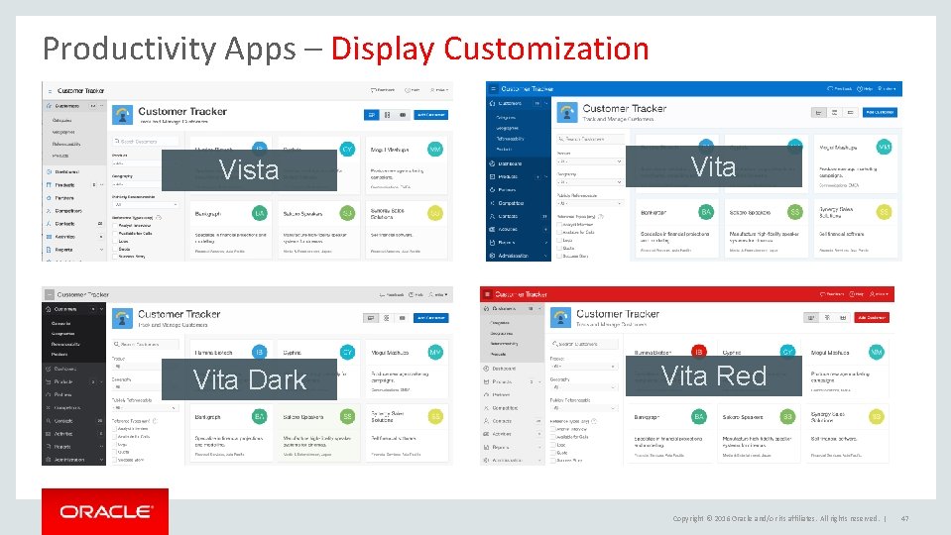Tick Available for Calls checkbox in Vista panel
This screenshot has width=951, height=535.
click(x=115, y=233)
